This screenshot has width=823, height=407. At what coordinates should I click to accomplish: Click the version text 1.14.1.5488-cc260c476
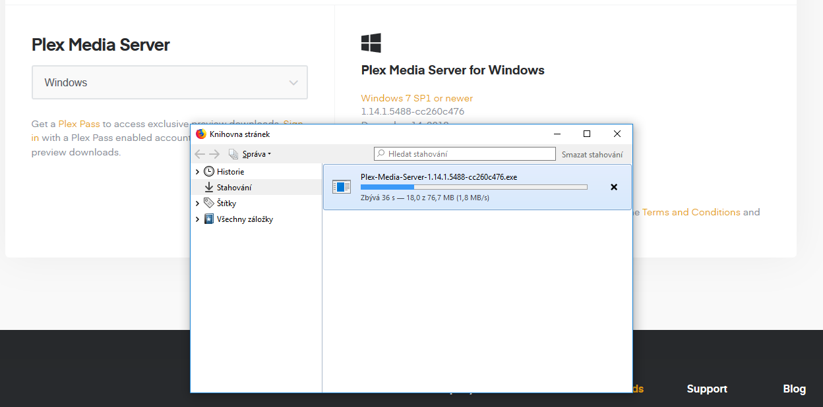[x=413, y=111]
